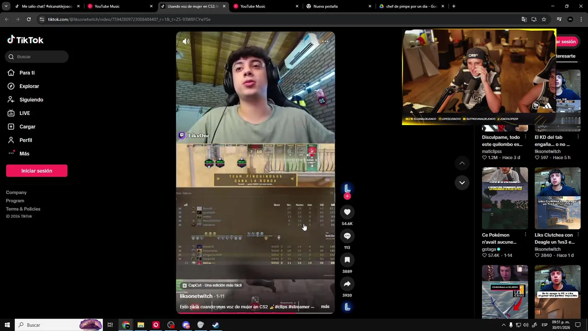Open Liks Clutchea con Deagle thumbnail

click(557, 198)
